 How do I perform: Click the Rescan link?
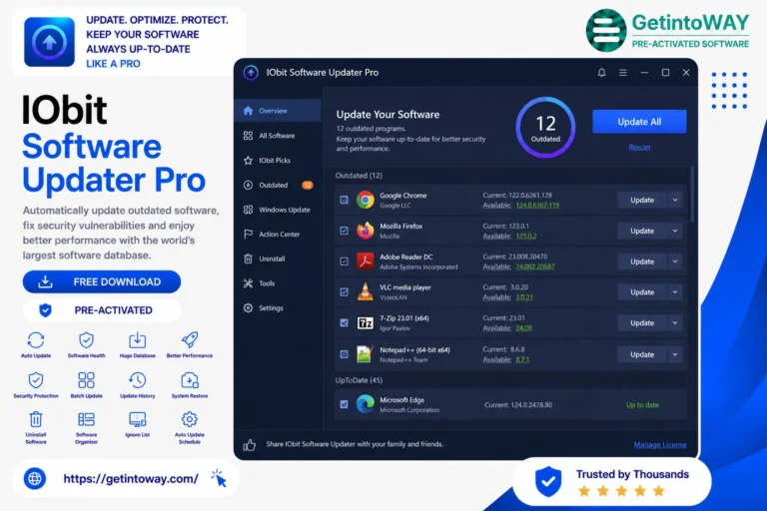[639, 147]
